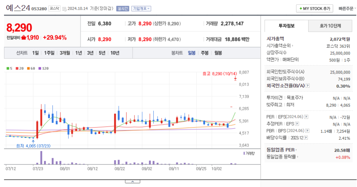357x187 pixels.
Task: Click the green 5-day moving average legend
Action: 9,68
